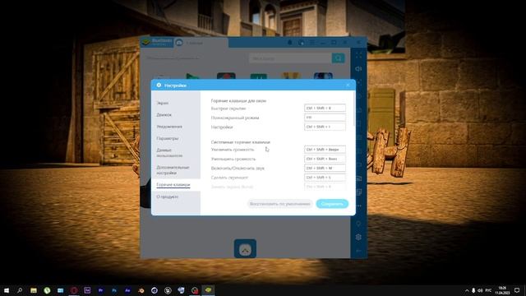Click the Полноэкранный режим hotkey field
Screen dimensions: 526x296
point(325,118)
